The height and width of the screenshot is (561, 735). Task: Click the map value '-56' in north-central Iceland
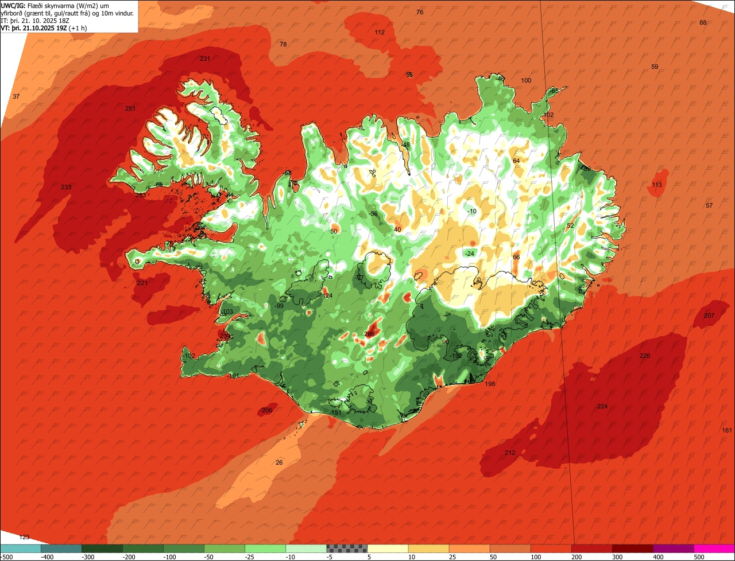coord(373,213)
